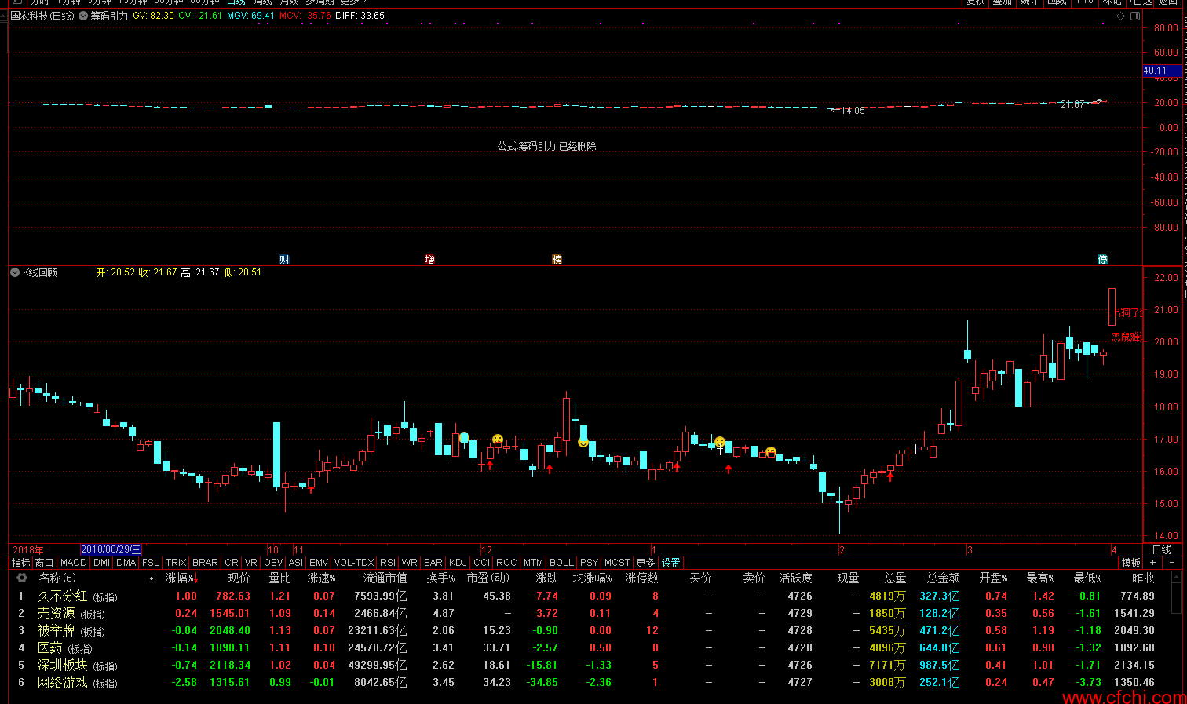
Task: Switch to FSL indicator tab
Action: coord(151,563)
